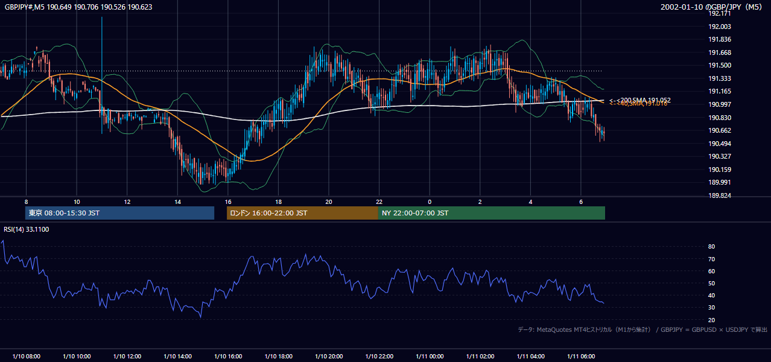Click price axis label 189.991
The image size is (771, 362).
coord(720,182)
